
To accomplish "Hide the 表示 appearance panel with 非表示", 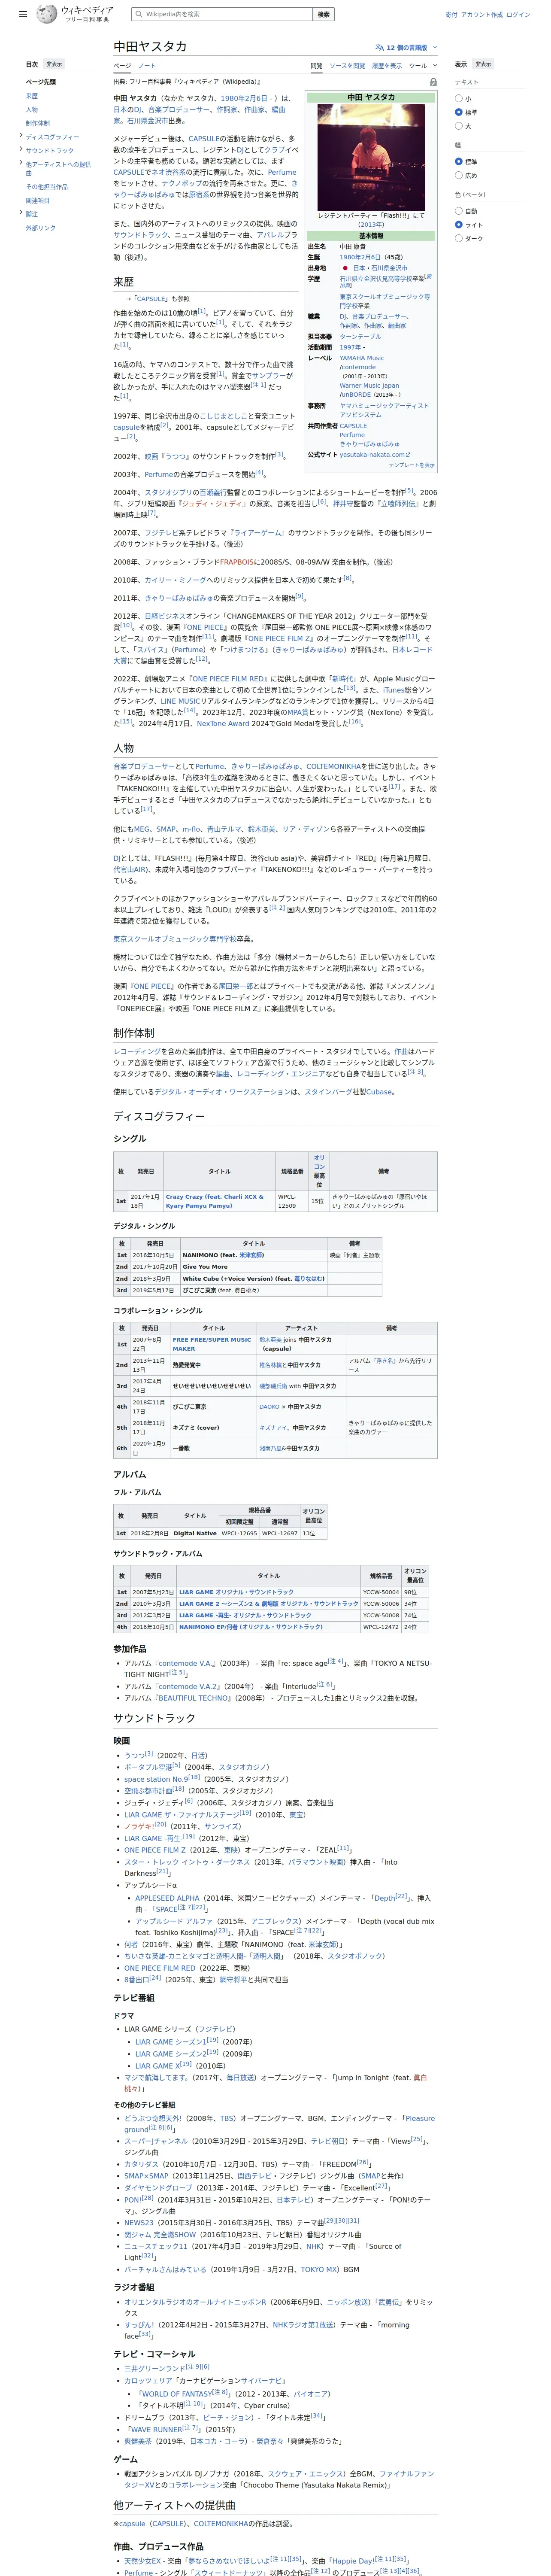I will [x=483, y=64].
